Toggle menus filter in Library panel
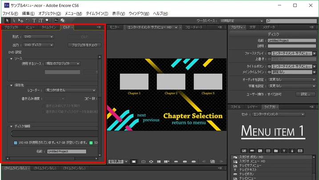This screenshot has width=319, height=180. click(244, 151)
